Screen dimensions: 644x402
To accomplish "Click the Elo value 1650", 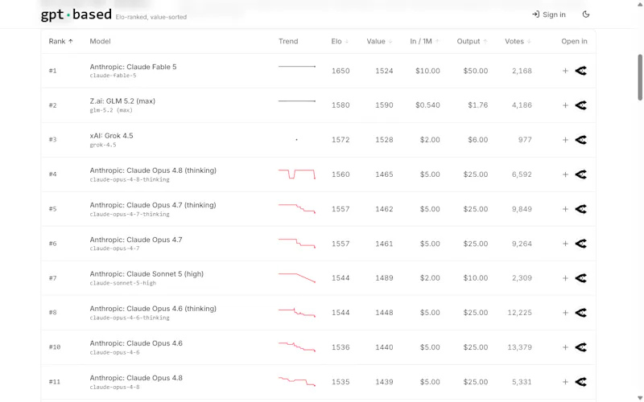I will tap(341, 71).
